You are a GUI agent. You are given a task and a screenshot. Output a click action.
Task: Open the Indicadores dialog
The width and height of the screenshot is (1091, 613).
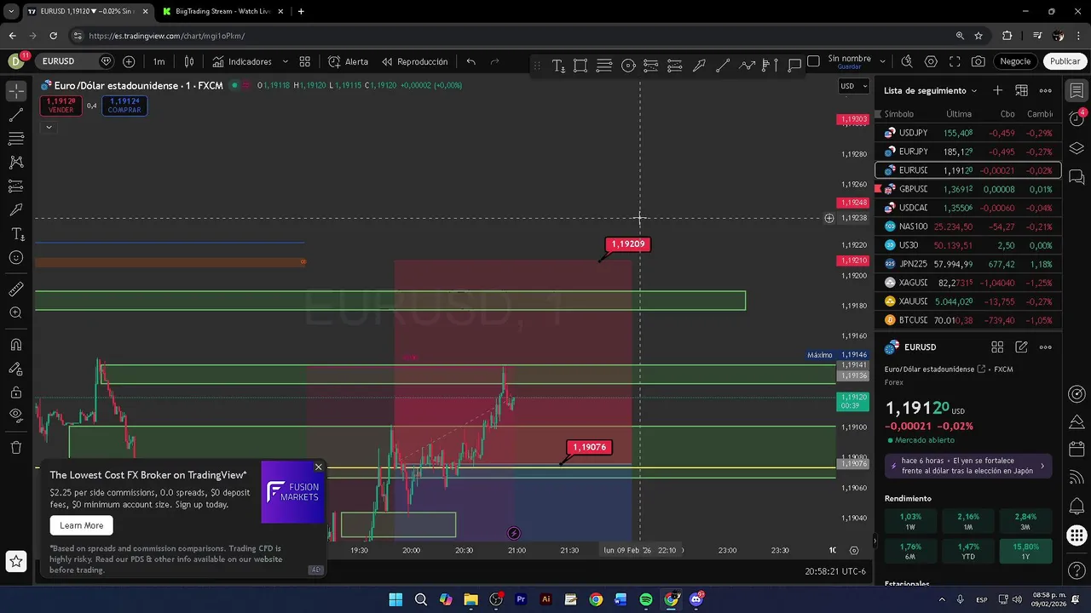coord(242,61)
